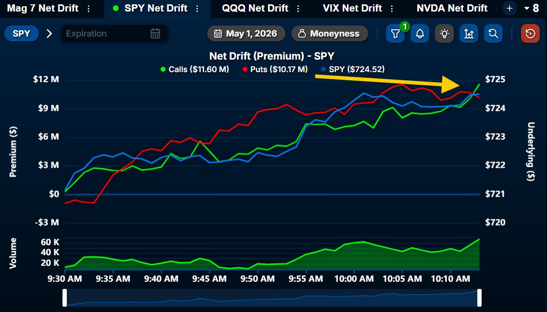Open the alerts bell icon
Screen dimensions: 547x312
coord(420,34)
